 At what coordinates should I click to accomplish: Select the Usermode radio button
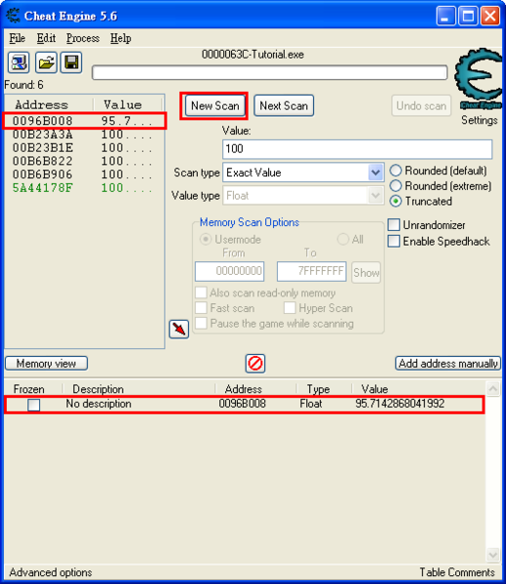point(206,239)
